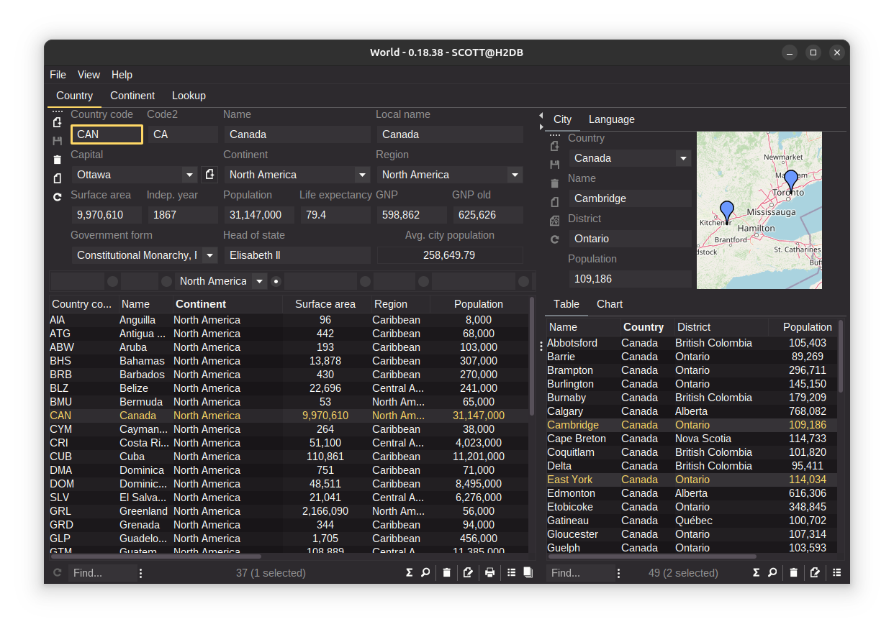Screen dimensions: 894x632
Task: Open search in city table footer
Action: click(x=772, y=573)
